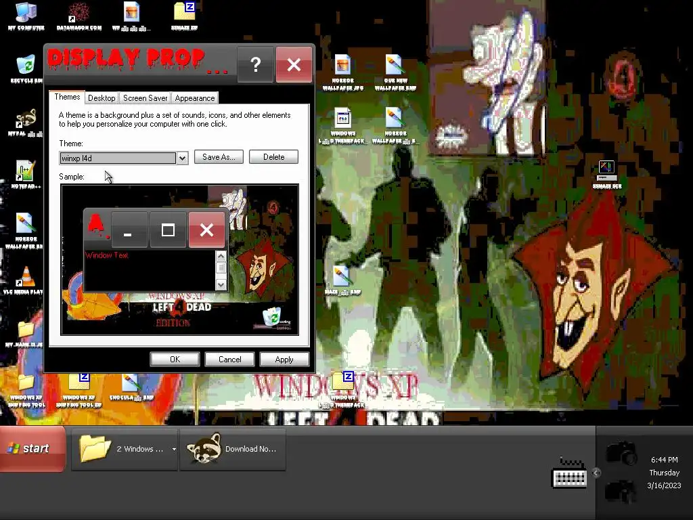Click the Apply button
693x520 pixels.
[284, 359]
